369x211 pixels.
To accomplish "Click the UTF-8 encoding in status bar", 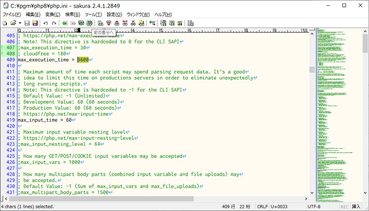I will 314,207.
